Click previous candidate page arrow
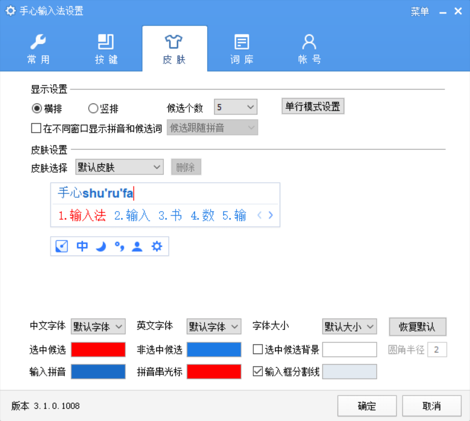Viewport: 470px width, 421px height. 259,215
